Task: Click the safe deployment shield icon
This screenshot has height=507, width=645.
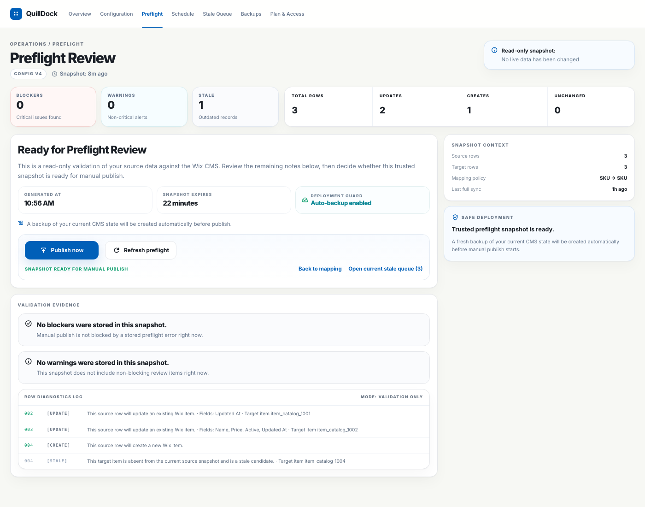Action: [x=455, y=218]
